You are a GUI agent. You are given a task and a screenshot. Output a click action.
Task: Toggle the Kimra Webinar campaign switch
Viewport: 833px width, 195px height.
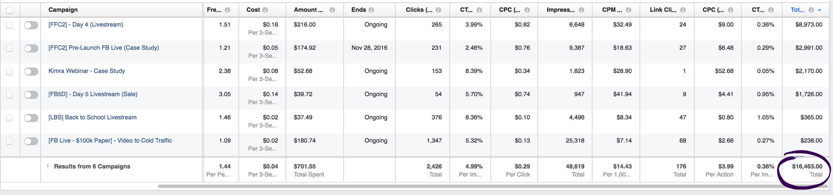31,72
